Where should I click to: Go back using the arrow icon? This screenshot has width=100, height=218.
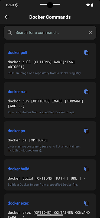pyautogui.click(x=7, y=17)
